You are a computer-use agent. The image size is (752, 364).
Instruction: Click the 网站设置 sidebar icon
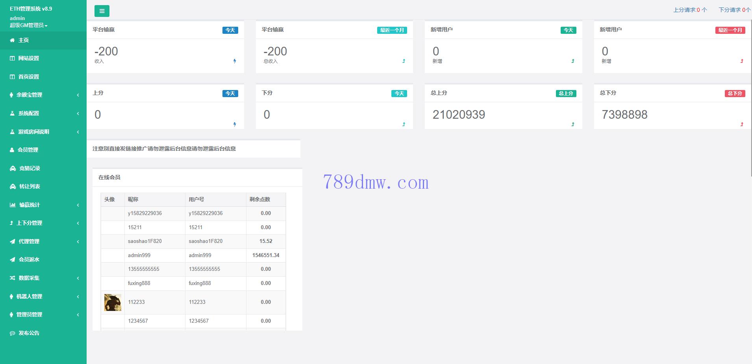click(12, 58)
